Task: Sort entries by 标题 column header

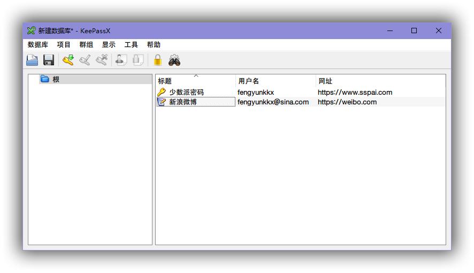Action: coord(196,81)
